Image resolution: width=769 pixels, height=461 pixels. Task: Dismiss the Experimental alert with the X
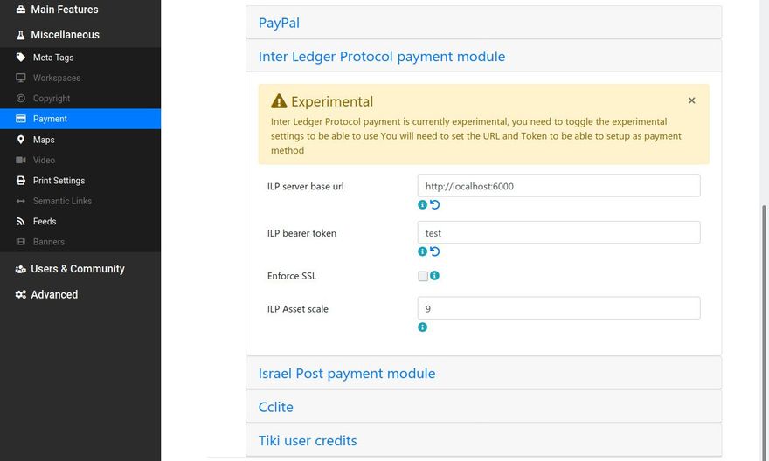point(692,100)
